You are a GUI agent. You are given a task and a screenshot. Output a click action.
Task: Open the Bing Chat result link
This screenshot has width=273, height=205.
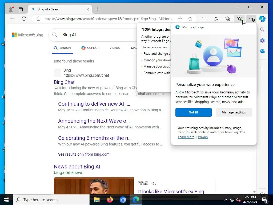[64, 82]
